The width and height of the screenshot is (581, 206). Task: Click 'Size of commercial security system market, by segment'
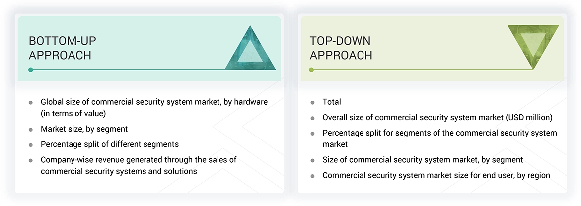tap(423, 160)
